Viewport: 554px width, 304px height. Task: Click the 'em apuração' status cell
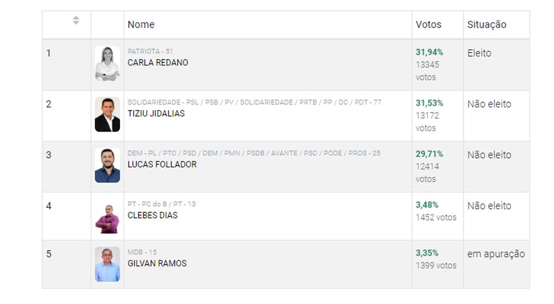(496, 254)
